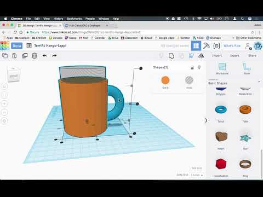Viewport: 263px width, 197px height.
Task: Pick the Torus shape thumbnail
Action: point(221,109)
